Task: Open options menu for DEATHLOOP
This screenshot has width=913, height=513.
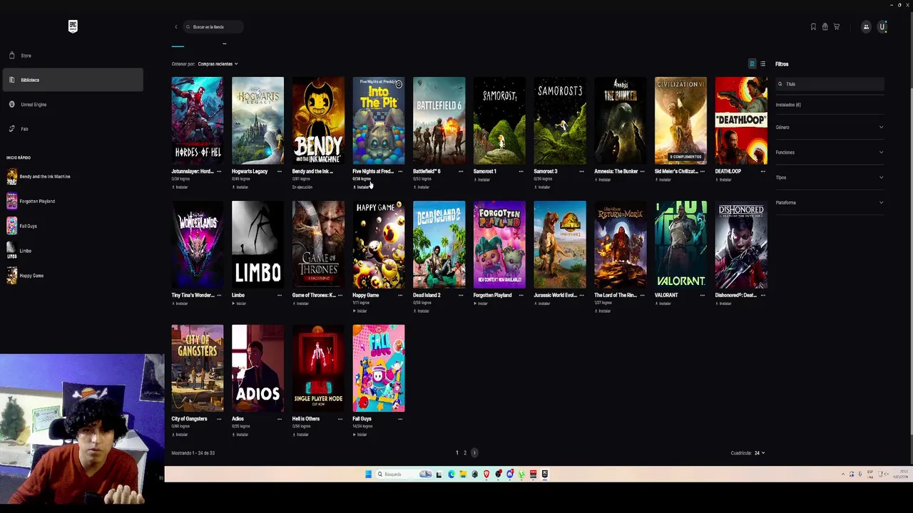Action: [x=763, y=172]
